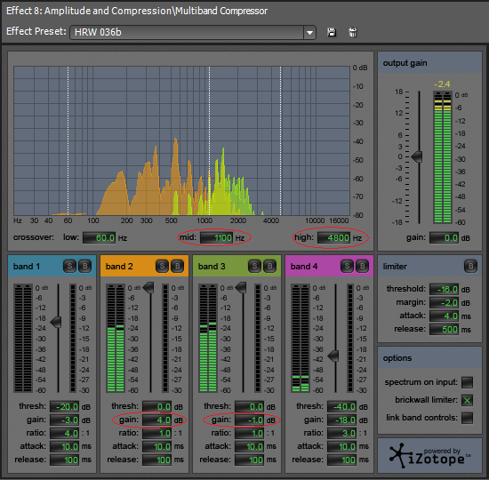The height and width of the screenshot is (480, 489).
Task: Bypass band 2
Action: [x=178, y=266]
